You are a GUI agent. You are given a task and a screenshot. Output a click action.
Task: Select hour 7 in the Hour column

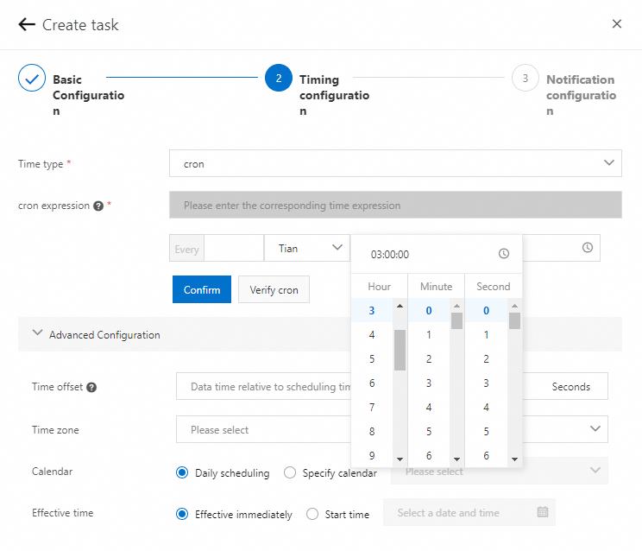click(372, 408)
